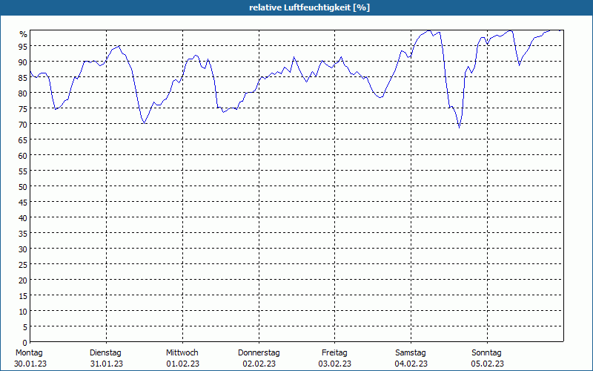Click the 'Montag' day label
The height and width of the screenshot is (371, 593).
click(29, 352)
